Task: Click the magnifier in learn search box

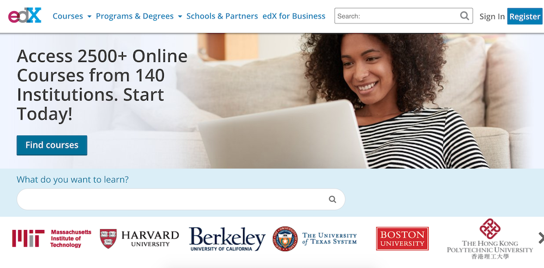Action: 332,200
